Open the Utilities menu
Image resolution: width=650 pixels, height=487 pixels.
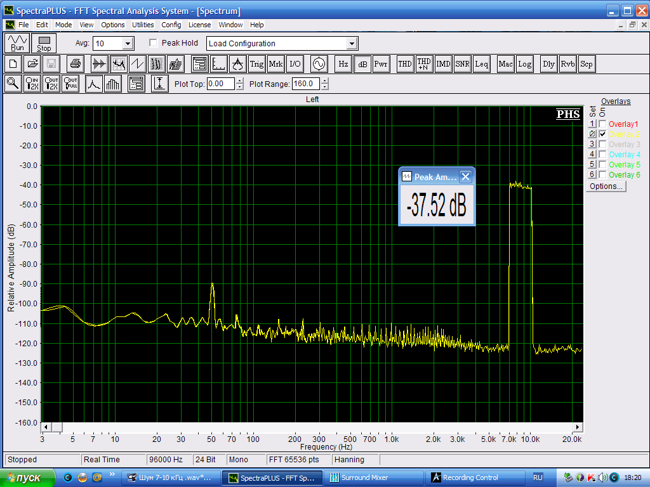pos(143,25)
